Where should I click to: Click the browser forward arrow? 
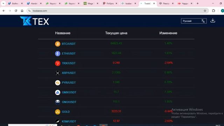pyautogui.click(x=10, y=11)
